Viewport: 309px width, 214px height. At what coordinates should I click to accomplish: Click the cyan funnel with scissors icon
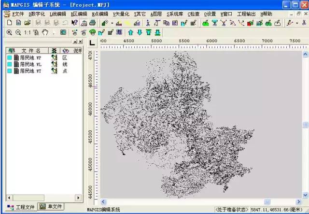pyautogui.click(x=214, y=23)
